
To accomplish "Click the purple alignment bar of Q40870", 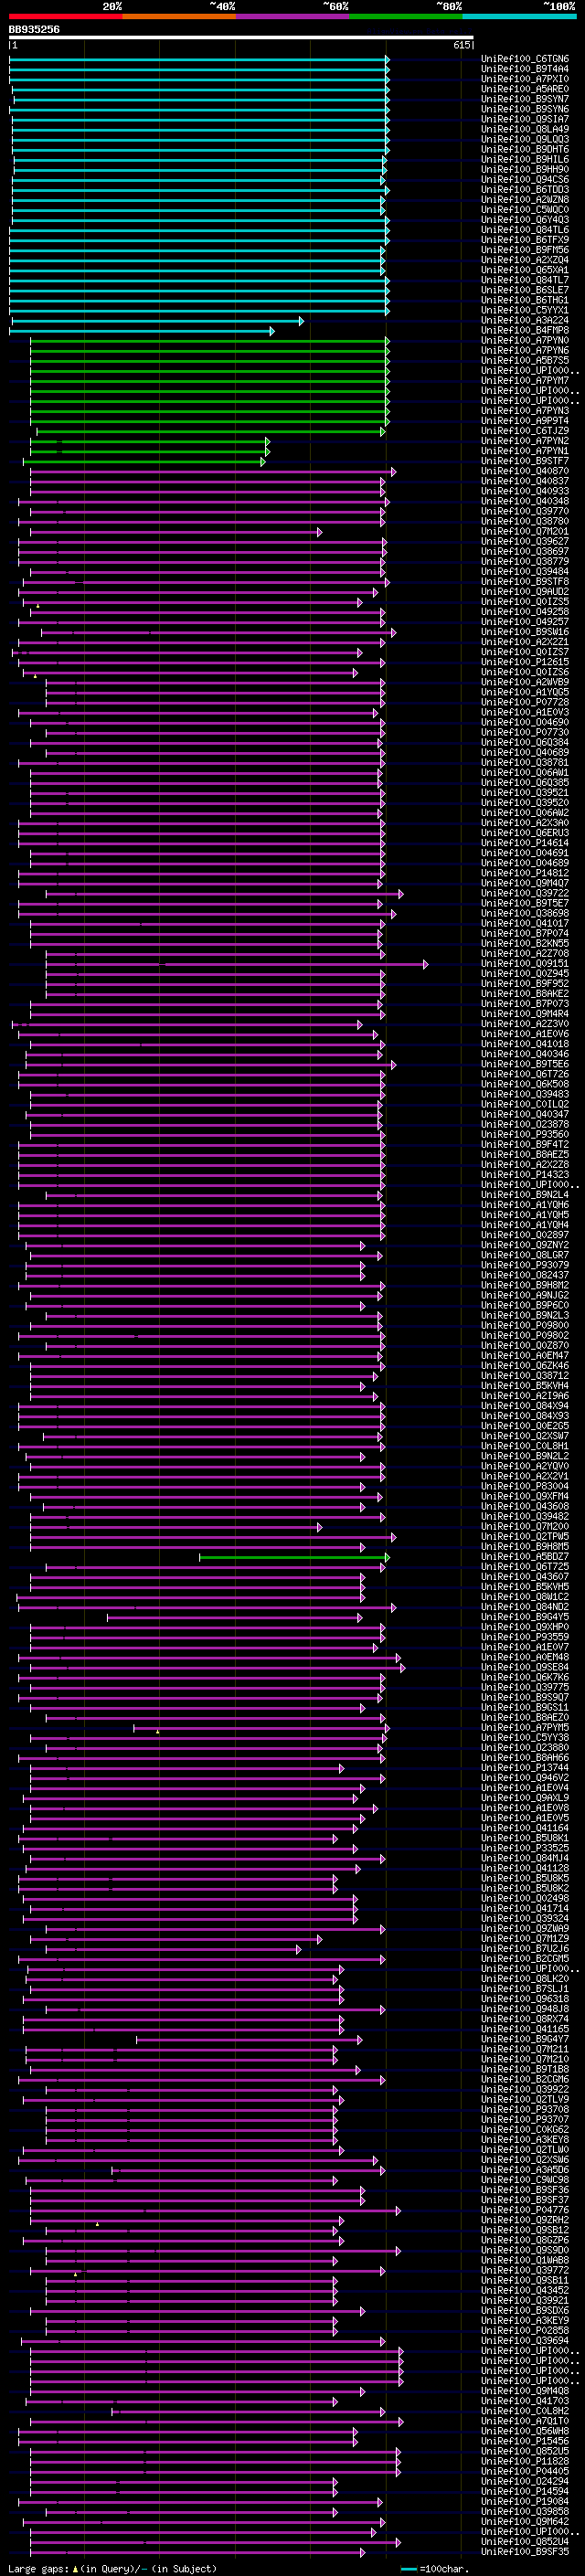I will 212,471.
